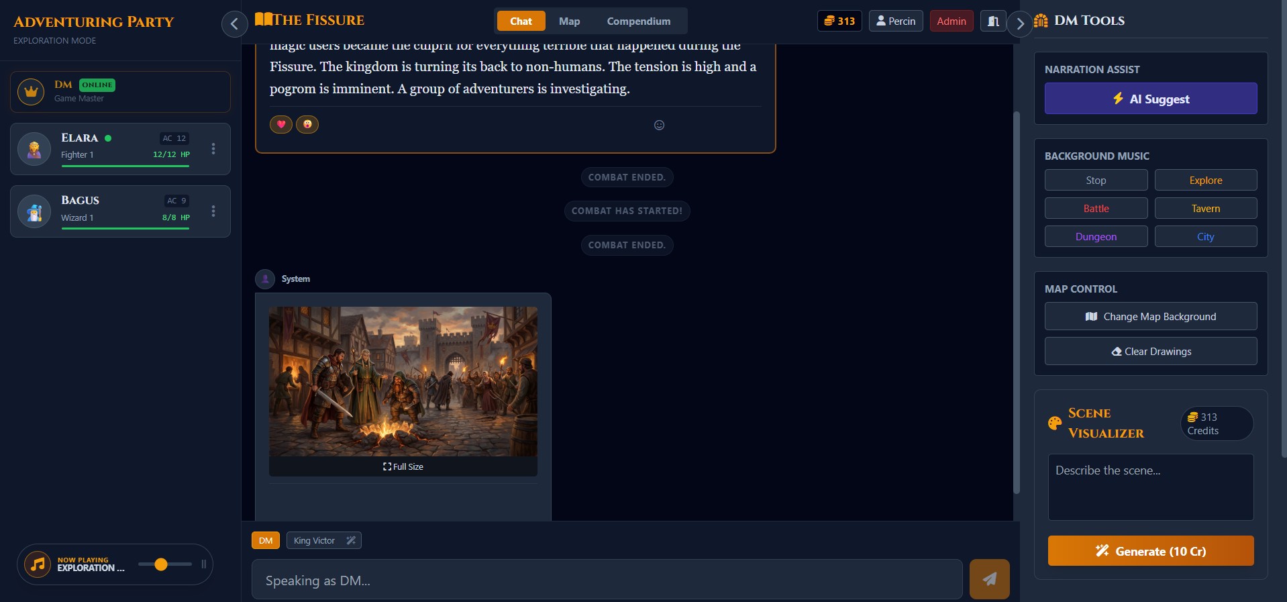
Task: Adjust the music volume slider
Action: (x=165, y=564)
